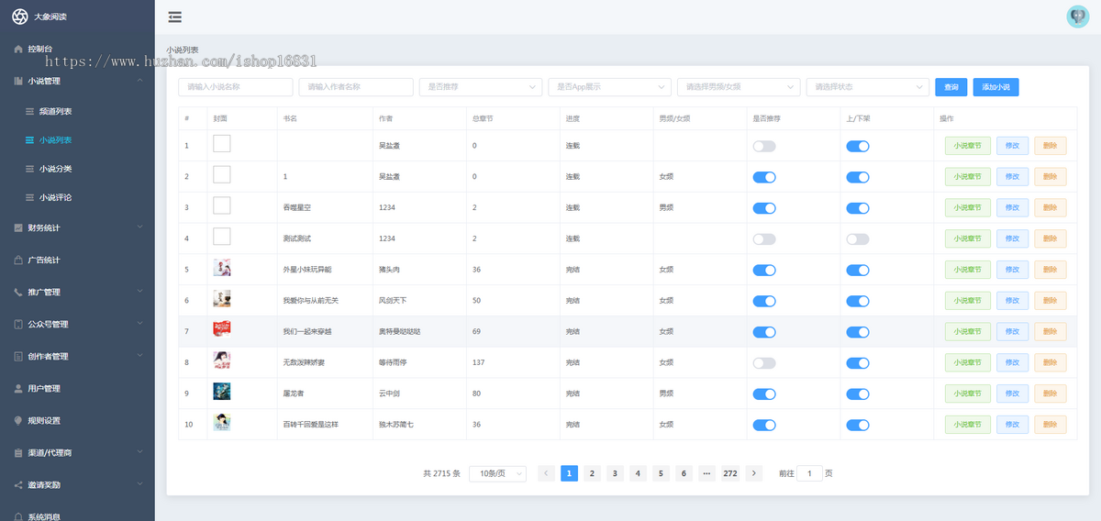The image size is (1101, 521).
Task: Open the 请选择状态 dropdown
Action: click(868, 87)
